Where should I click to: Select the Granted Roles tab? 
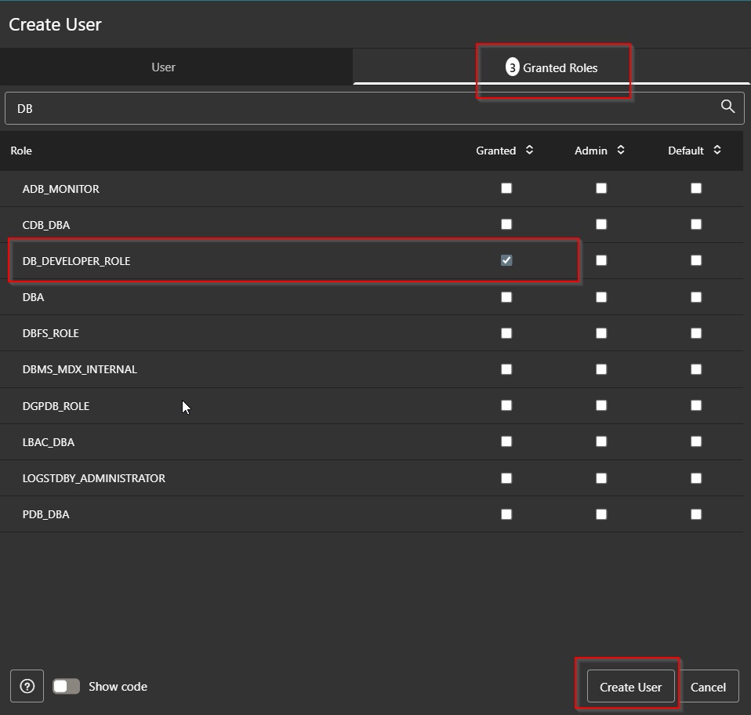pyautogui.click(x=553, y=67)
